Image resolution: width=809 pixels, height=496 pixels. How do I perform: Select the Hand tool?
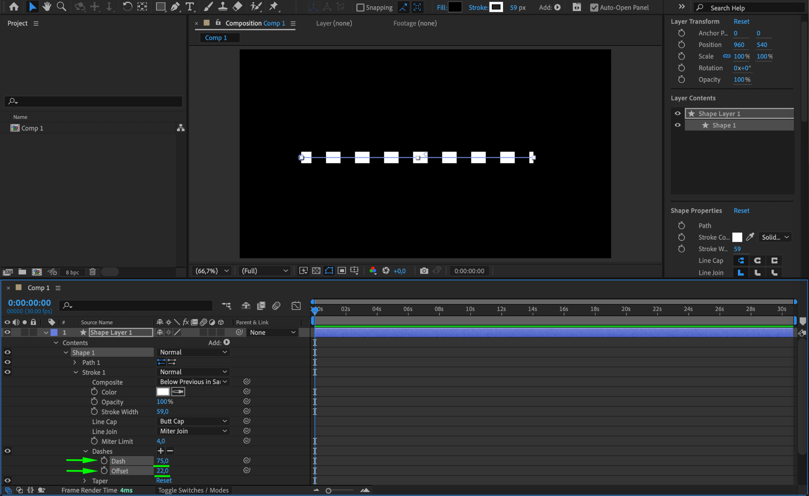coord(47,6)
